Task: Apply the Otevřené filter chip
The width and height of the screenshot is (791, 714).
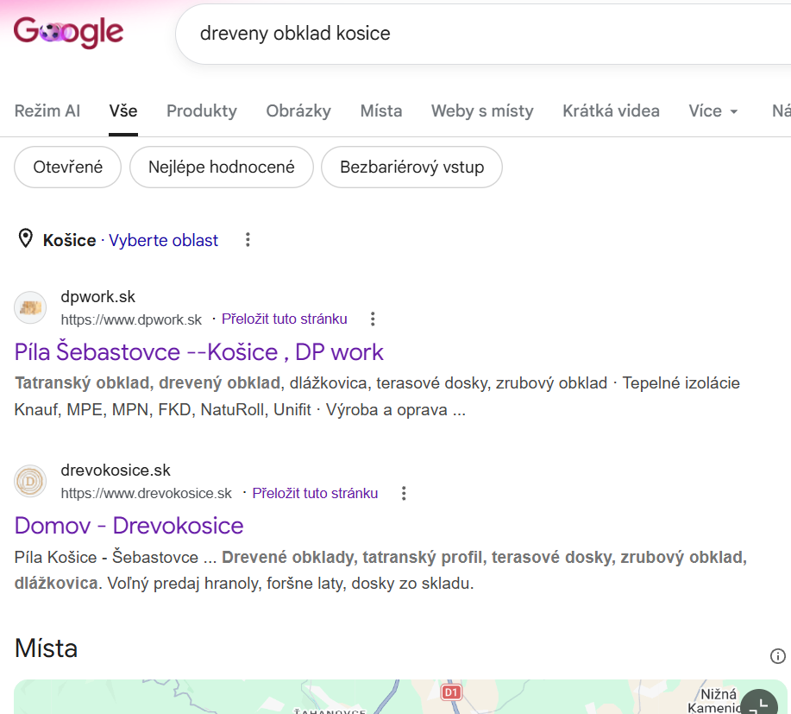Action: pos(67,167)
